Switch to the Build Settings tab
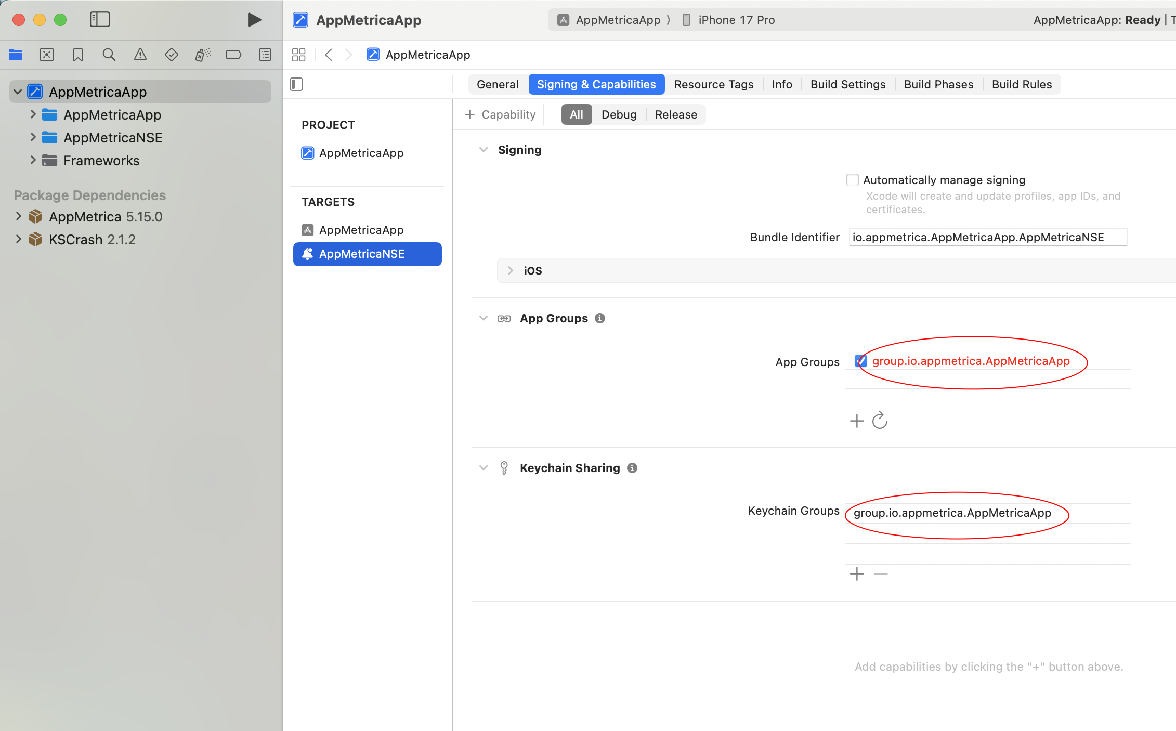 click(x=847, y=84)
